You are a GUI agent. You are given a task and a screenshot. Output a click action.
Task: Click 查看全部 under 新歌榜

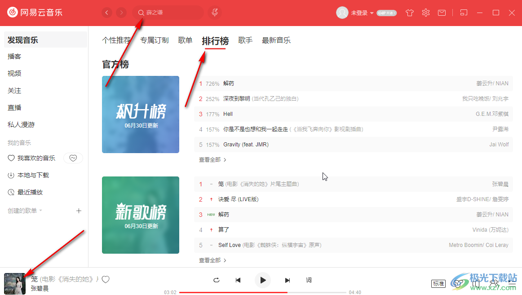[x=212, y=260]
